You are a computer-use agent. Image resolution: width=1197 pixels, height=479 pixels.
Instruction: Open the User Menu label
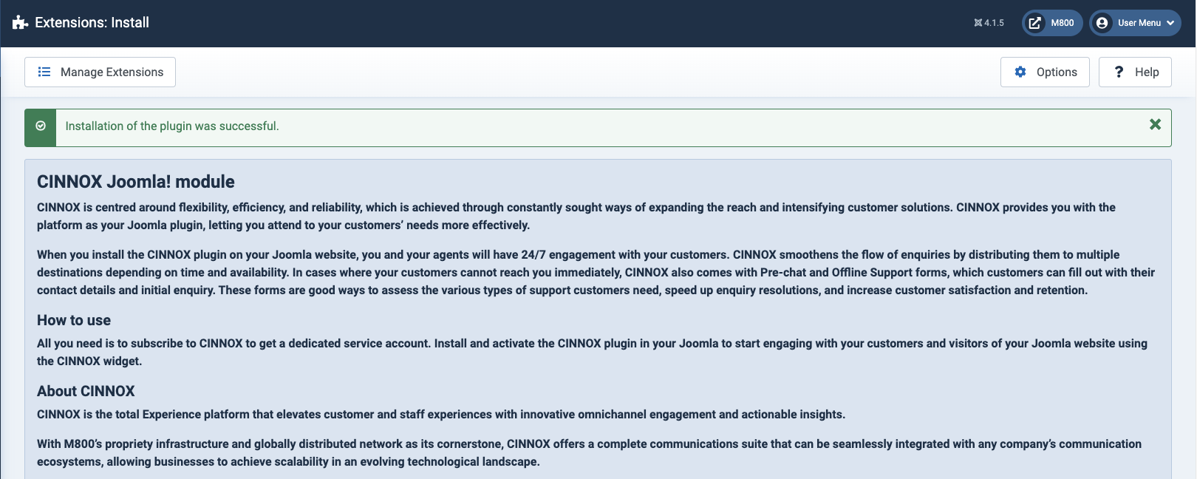coord(1139,23)
